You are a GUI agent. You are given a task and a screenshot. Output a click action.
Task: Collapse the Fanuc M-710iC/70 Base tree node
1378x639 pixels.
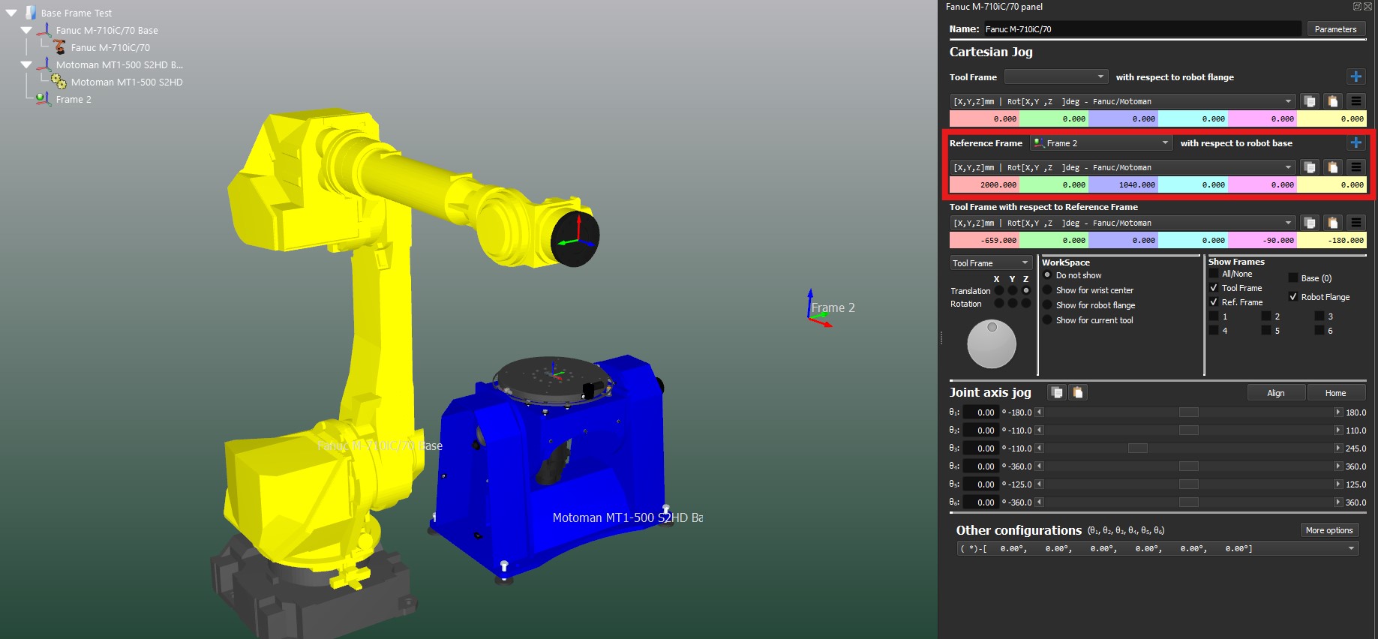click(x=26, y=31)
